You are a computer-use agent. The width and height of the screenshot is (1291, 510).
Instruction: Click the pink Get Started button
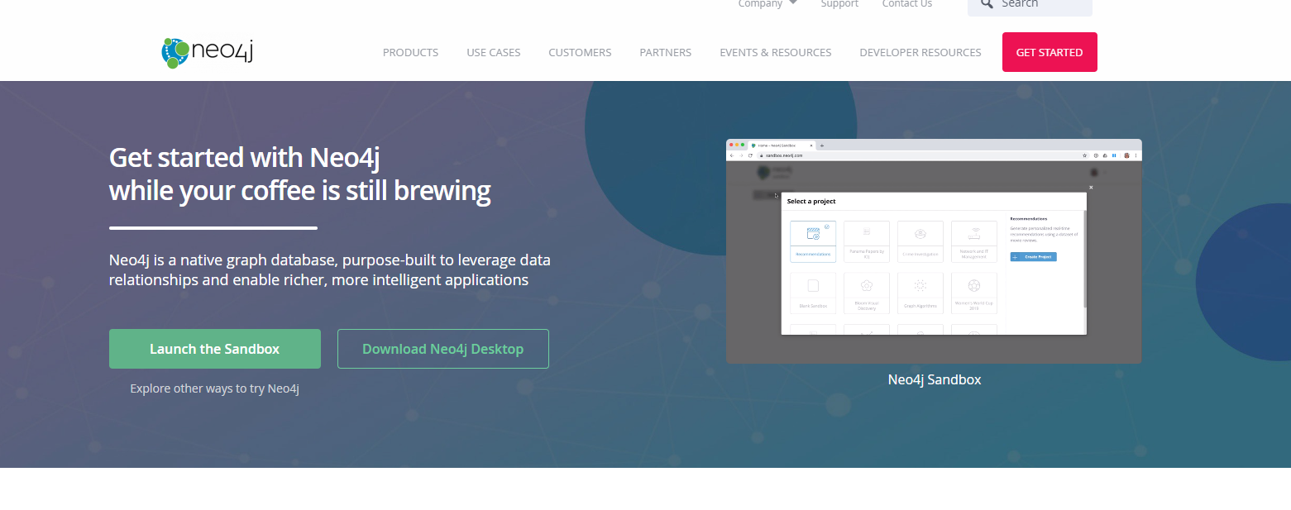[1050, 52]
